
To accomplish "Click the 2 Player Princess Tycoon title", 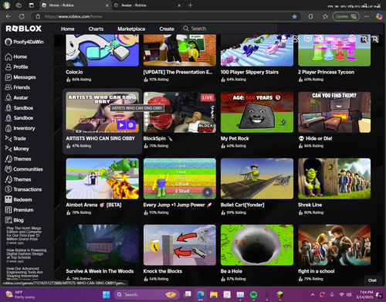I will point(326,72).
